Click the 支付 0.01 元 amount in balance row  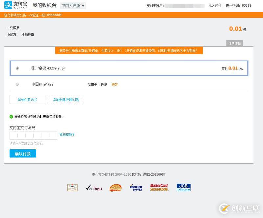[232, 68]
